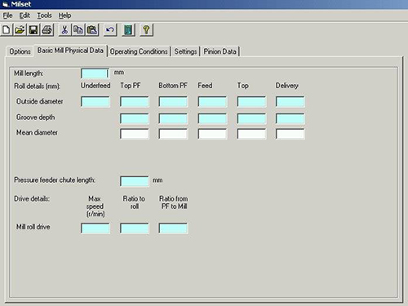Click the Mill roll drive Max speed field
The width and height of the screenshot is (408, 306).
click(95, 228)
